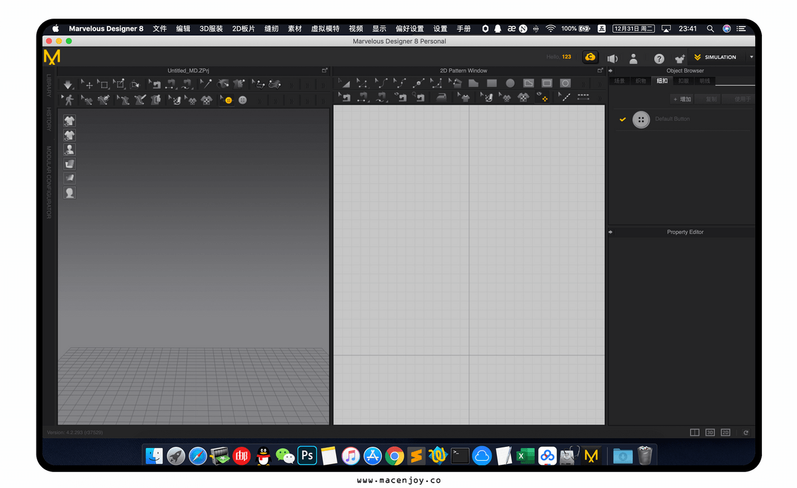The width and height of the screenshot is (797, 488).
Task: Open the SIMULATION mode dropdown arrow
Action: coord(752,57)
